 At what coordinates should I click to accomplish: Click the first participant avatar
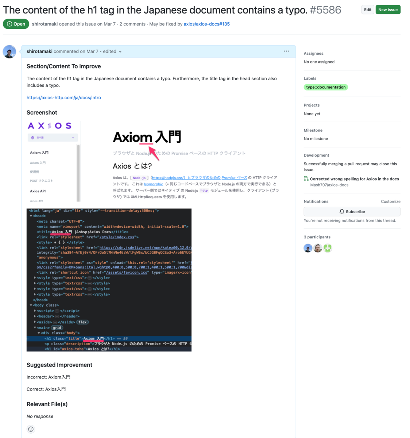pyautogui.click(x=308, y=248)
